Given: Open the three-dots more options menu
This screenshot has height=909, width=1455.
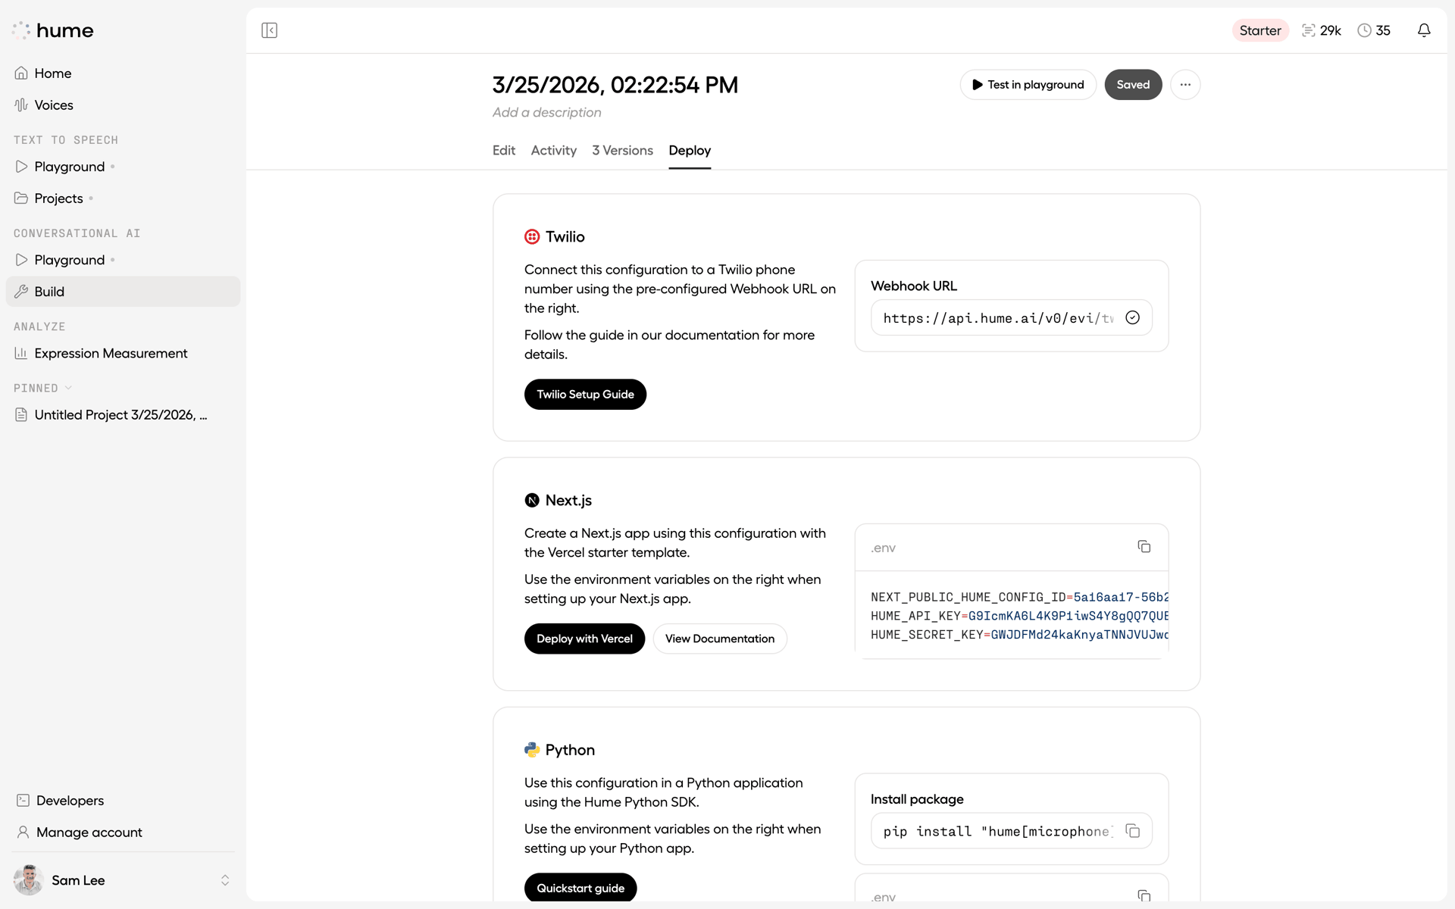Looking at the screenshot, I should [x=1185, y=84].
